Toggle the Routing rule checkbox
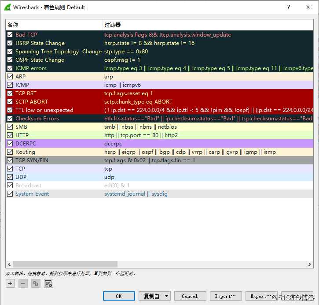319x305 pixels. click(x=10, y=152)
